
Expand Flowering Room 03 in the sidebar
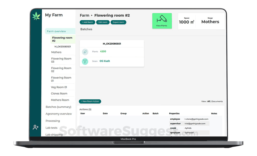tap(61, 60)
